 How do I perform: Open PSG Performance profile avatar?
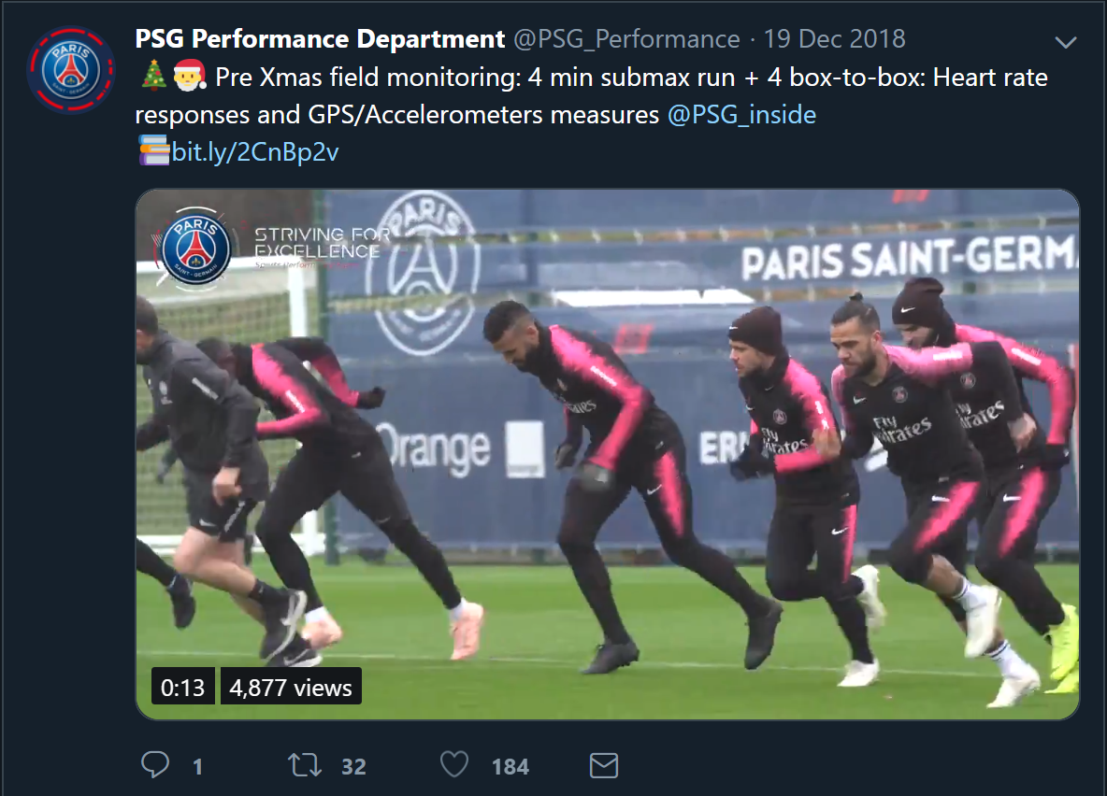click(x=71, y=71)
